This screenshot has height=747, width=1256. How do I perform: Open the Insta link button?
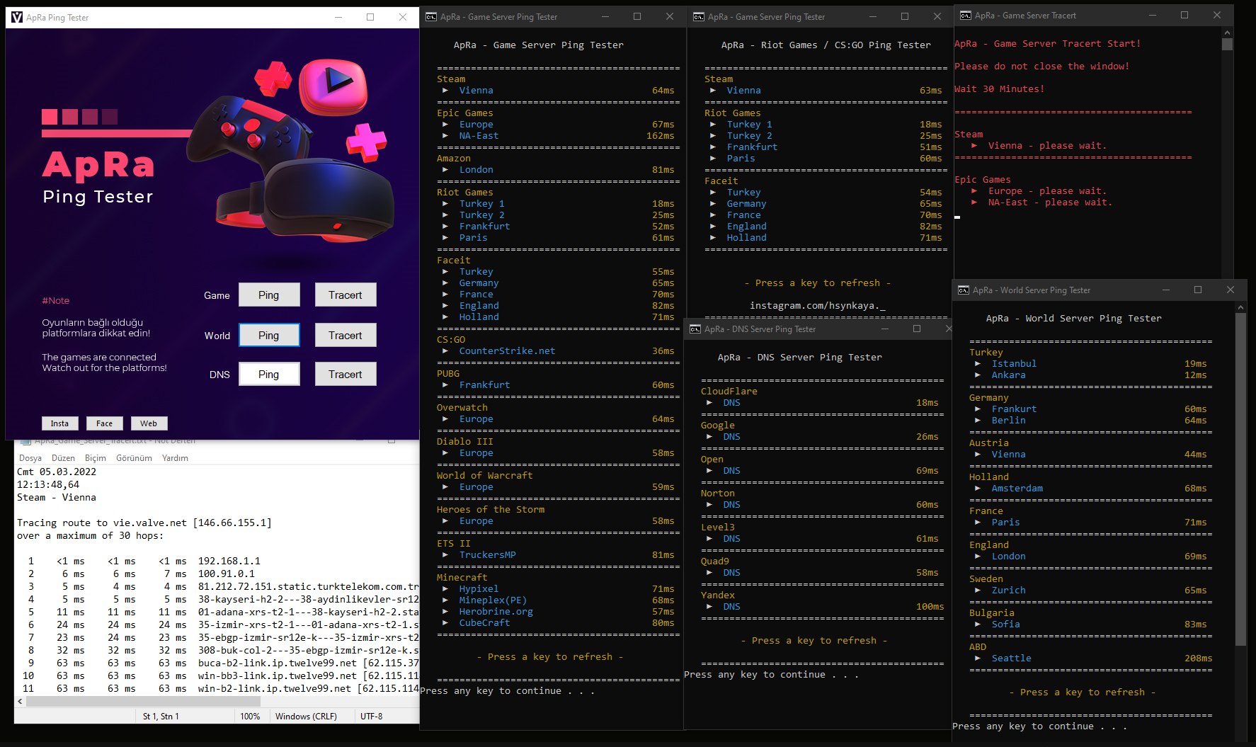point(59,423)
